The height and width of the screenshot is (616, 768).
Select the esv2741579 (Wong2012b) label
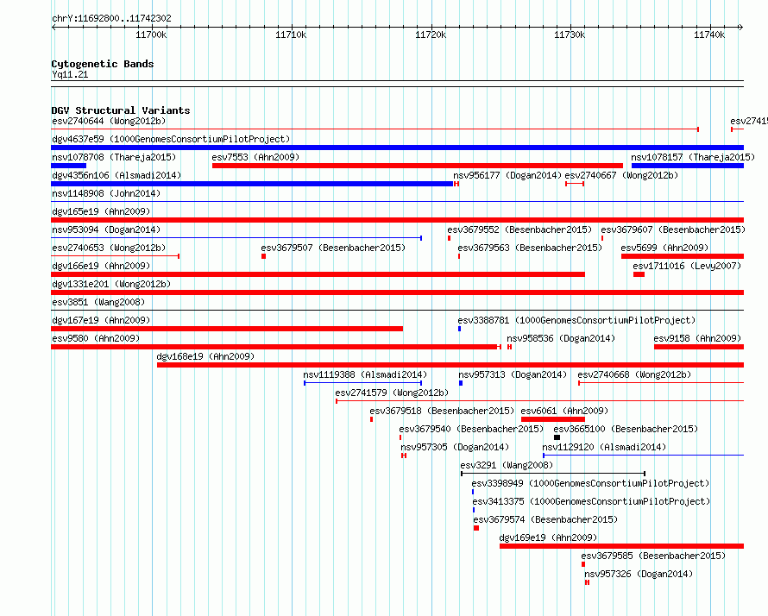392,393
